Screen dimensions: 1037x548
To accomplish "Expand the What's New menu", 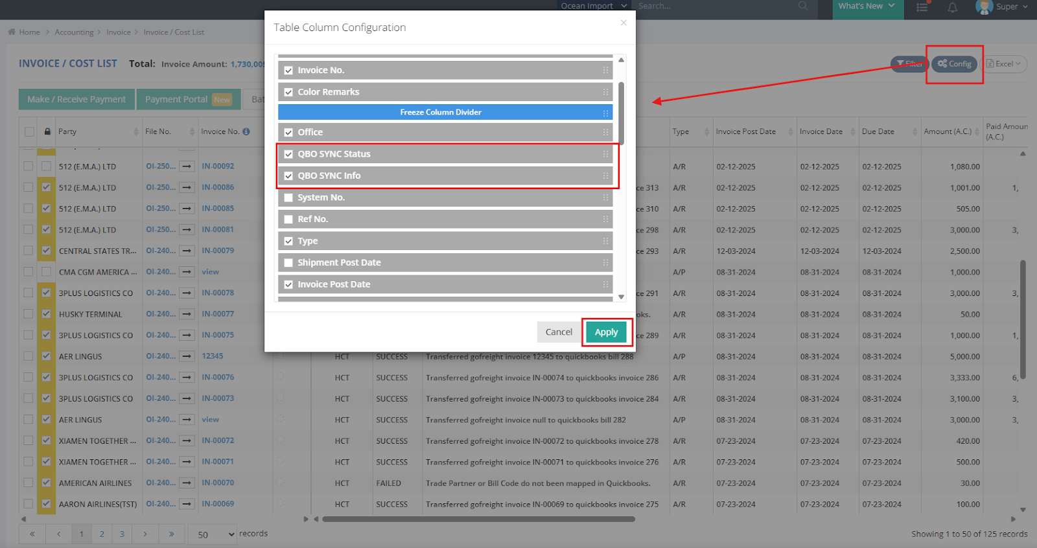I will coord(865,6).
